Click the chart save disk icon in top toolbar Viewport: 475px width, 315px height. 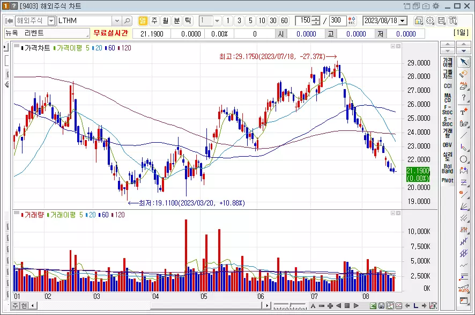coord(442,20)
